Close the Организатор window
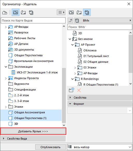The height and width of the screenshot is (151, 133). click(129, 4)
